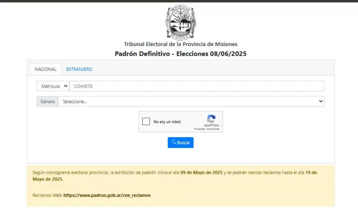The height and width of the screenshot is (218, 358).
Task: Click the Buscar button
Action: (181, 142)
